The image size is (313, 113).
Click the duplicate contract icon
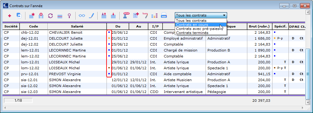pos(19,16)
